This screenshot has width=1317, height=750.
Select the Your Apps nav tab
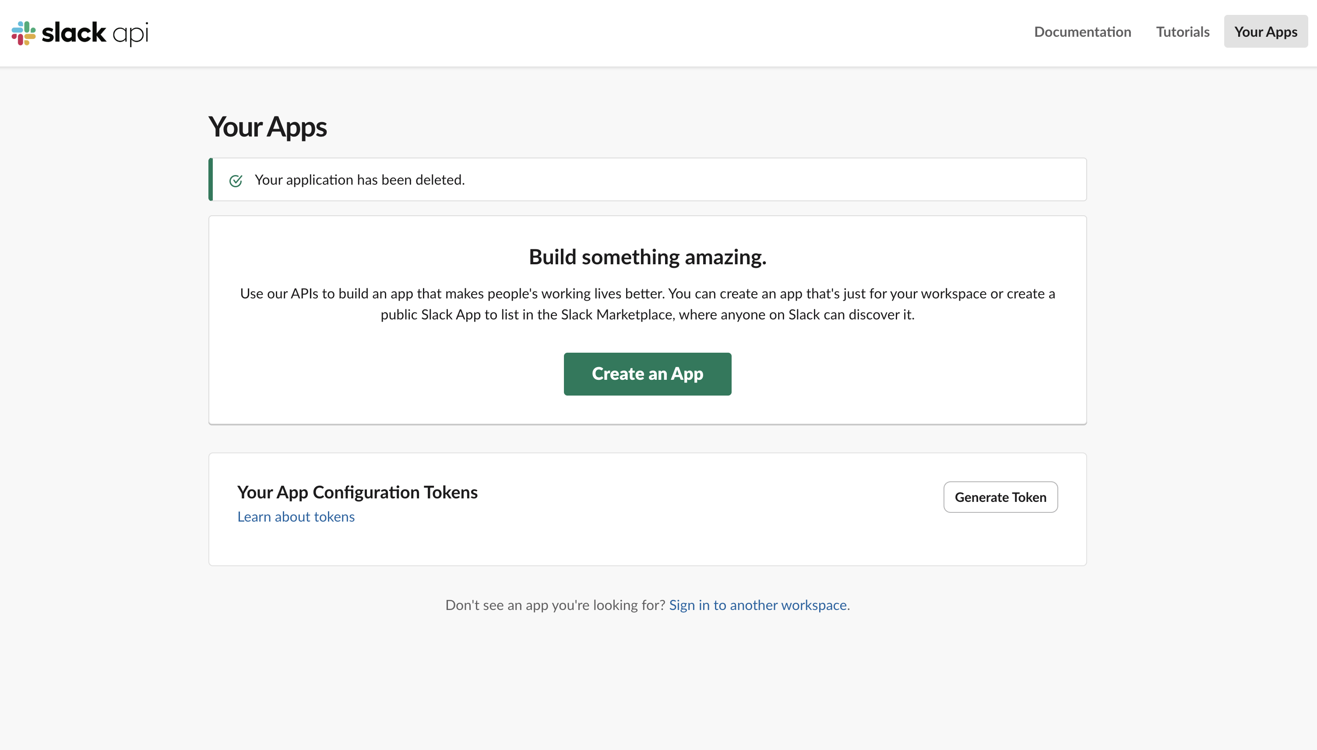tap(1265, 32)
